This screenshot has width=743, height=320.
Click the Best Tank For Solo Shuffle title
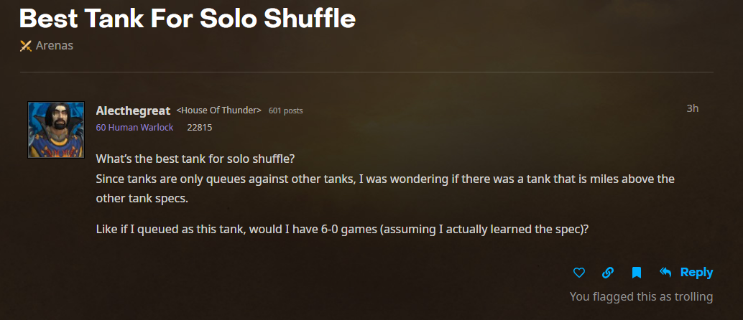(x=188, y=19)
